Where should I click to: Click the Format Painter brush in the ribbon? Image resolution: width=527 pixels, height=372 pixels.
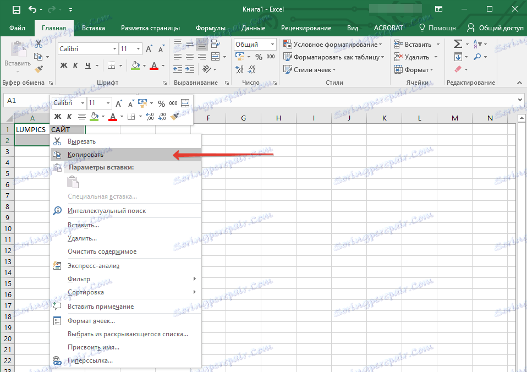pos(39,69)
